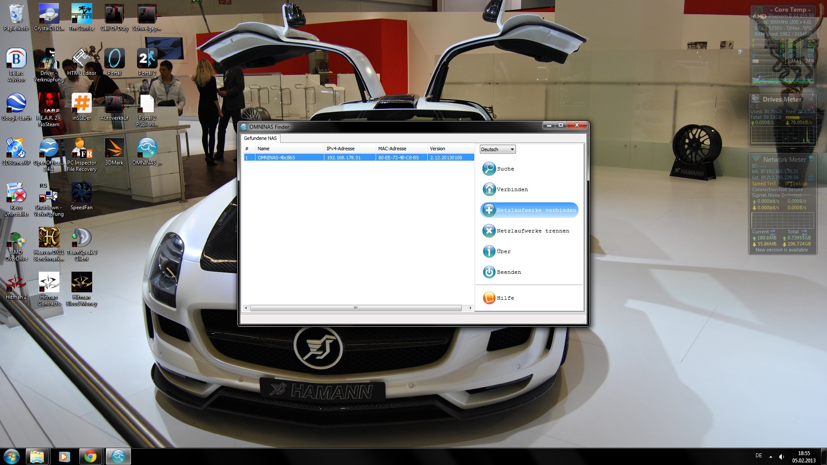Click the Netzlaufwerke trennen X icon
The height and width of the screenshot is (465, 827).
coord(489,231)
